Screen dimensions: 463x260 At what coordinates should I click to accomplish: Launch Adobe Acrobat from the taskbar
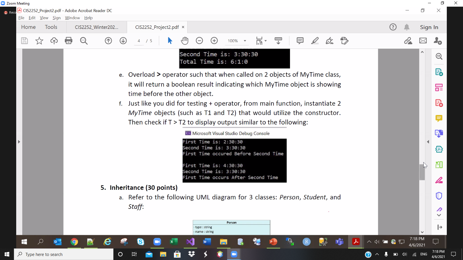coord(356,242)
